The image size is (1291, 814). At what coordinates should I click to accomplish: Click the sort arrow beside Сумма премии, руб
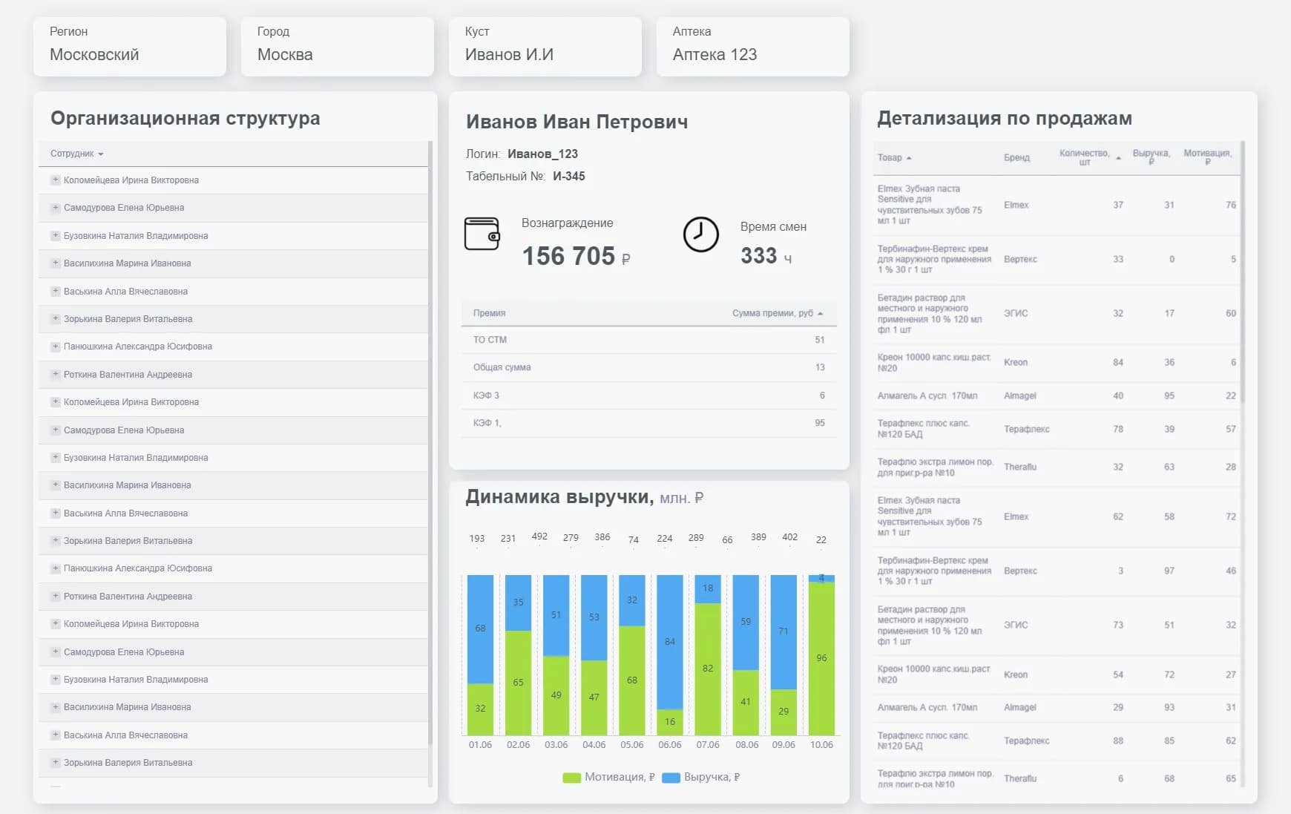pos(820,314)
